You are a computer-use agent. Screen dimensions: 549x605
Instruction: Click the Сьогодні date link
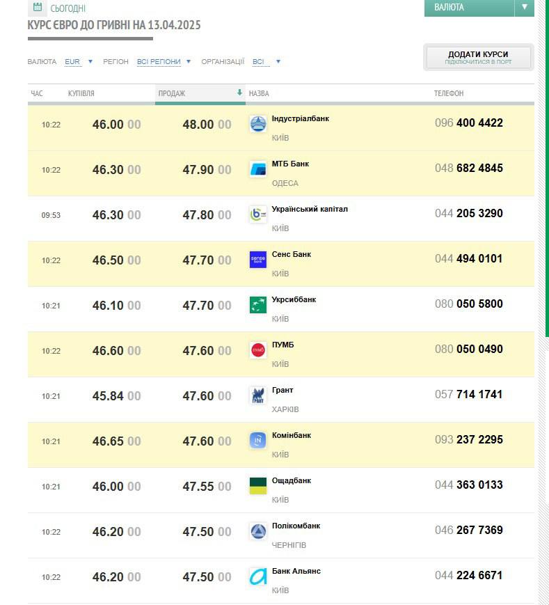point(68,8)
